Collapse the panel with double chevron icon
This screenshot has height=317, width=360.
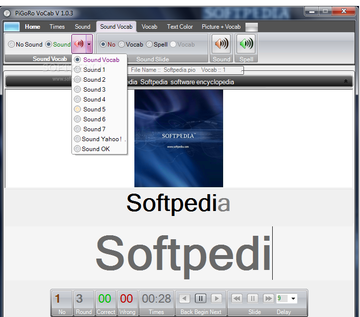pyautogui.click(x=346, y=81)
